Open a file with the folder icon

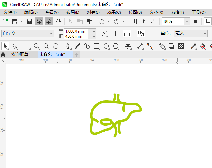15,21
